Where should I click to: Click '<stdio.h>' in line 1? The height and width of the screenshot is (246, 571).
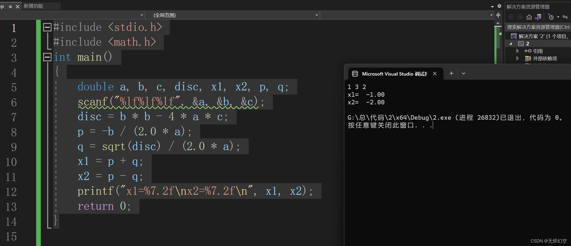pos(135,27)
